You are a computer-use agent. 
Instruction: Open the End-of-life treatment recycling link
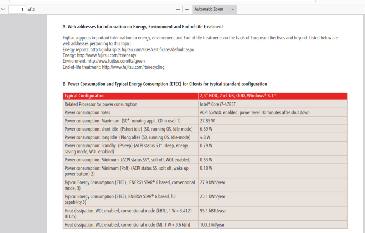pyautogui.click(x=133, y=67)
